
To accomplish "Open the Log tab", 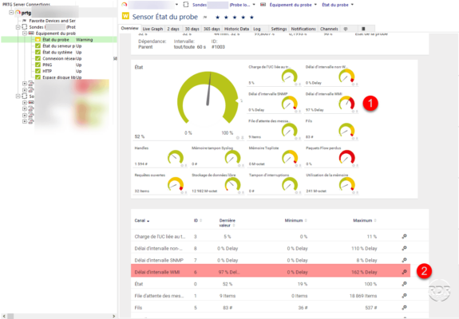I will click(x=257, y=29).
